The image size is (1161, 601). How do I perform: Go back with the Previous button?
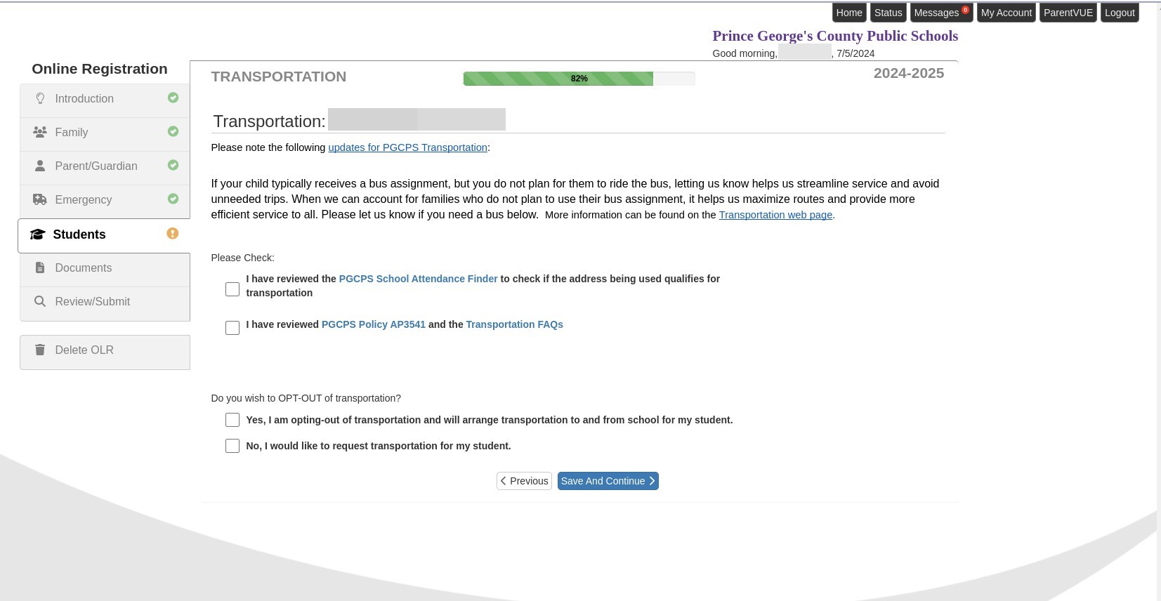point(524,481)
